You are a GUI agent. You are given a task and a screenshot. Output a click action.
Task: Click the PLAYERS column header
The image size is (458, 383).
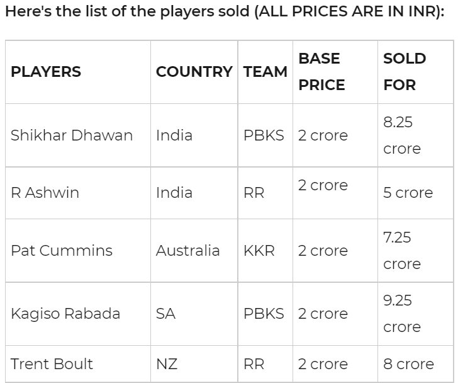pyautogui.click(x=46, y=72)
